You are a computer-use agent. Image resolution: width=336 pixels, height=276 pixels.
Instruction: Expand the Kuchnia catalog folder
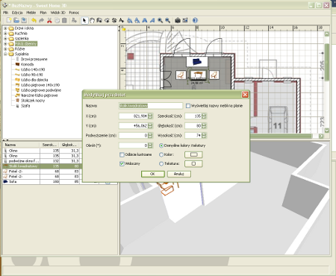pyautogui.click(x=5, y=34)
